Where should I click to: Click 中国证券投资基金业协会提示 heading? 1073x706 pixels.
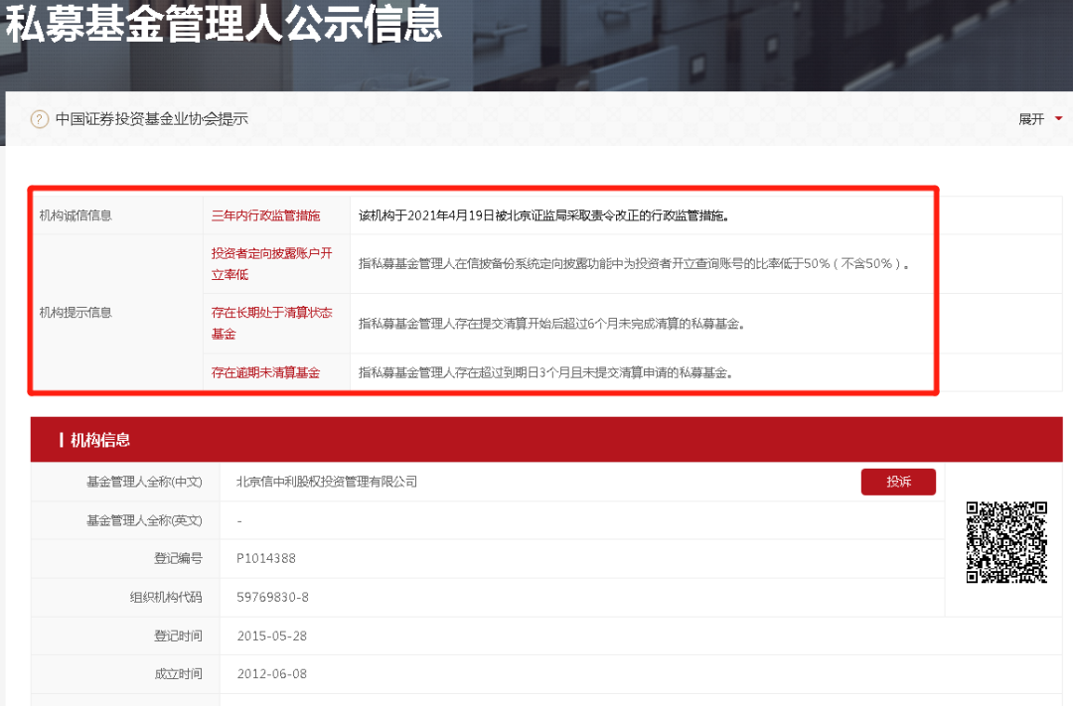(152, 119)
